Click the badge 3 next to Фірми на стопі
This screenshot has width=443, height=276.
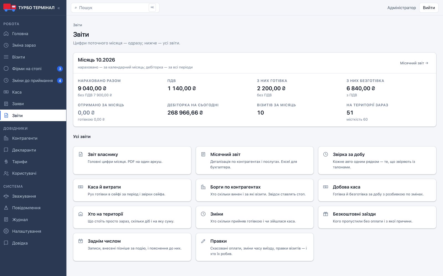(60, 69)
